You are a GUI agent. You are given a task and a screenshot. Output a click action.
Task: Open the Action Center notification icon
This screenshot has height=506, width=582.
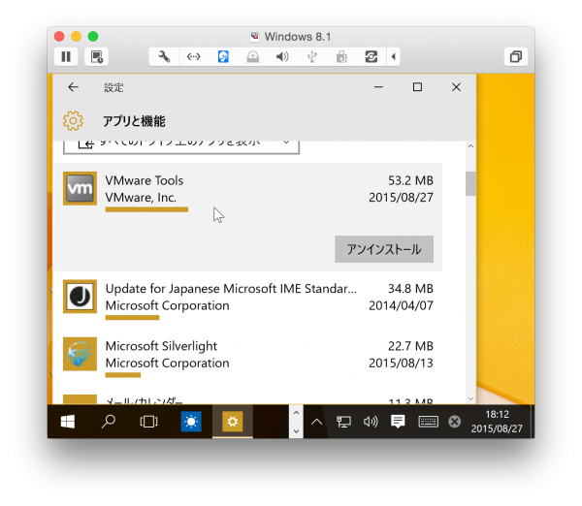point(398,422)
